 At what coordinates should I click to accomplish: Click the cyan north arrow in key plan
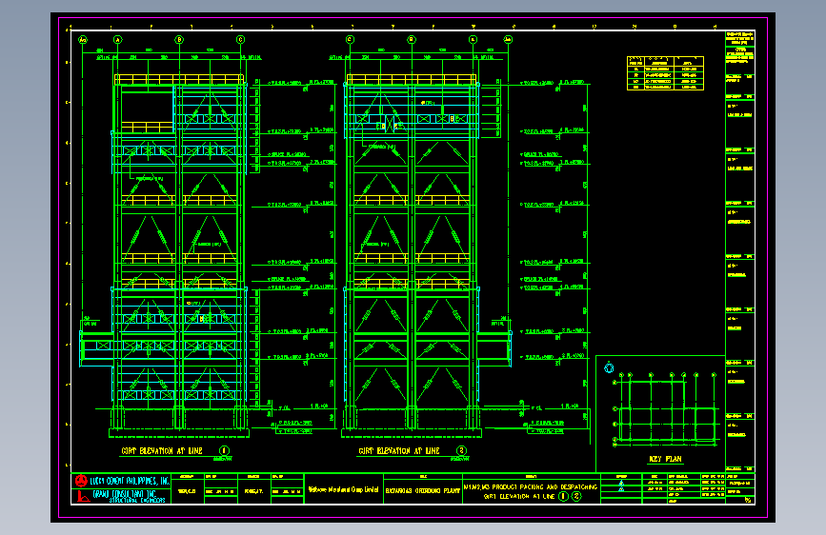pos(609,367)
